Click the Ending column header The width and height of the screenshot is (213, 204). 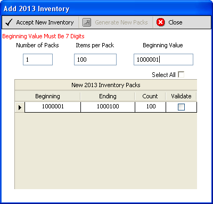(108, 96)
